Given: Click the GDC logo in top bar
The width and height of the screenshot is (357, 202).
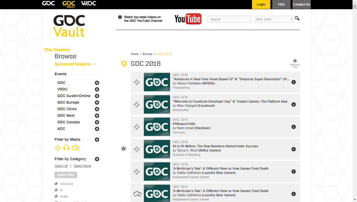Looking at the screenshot, I should tap(48, 3).
